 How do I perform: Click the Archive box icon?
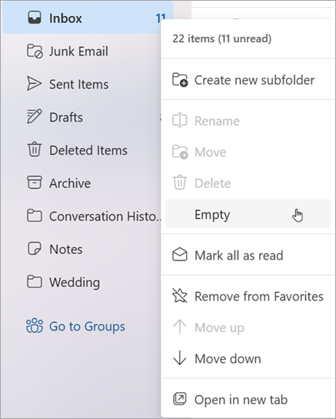pos(35,183)
